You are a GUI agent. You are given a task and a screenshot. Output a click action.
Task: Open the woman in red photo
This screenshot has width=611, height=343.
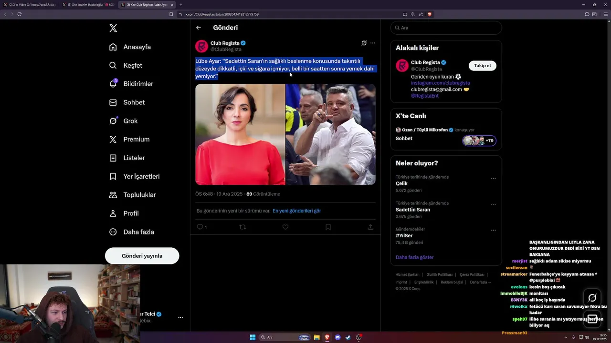[x=240, y=134]
